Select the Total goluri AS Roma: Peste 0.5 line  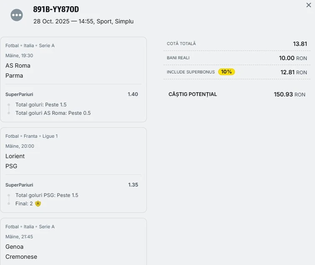tap(53, 113)
